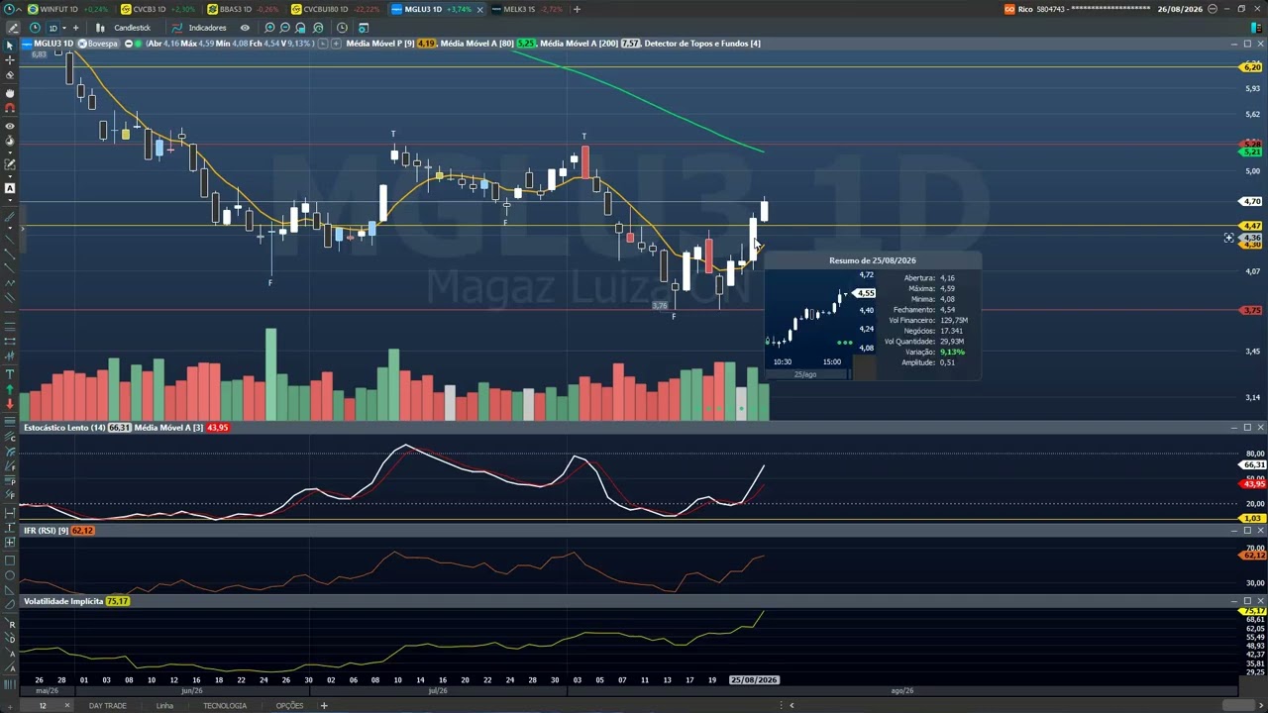Select the ellipse drawing tool
1268x713 pixels.
[x=10, y=575]
